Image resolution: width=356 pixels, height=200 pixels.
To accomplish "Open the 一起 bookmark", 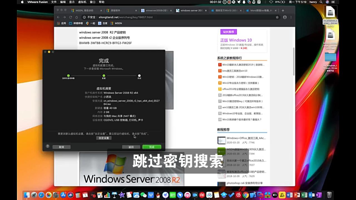I will tap(91, 23).
